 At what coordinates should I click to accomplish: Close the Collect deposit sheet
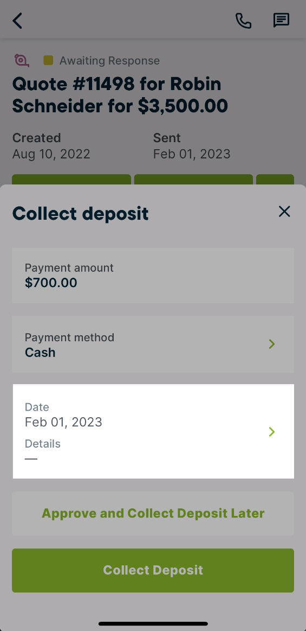(284, 211)
